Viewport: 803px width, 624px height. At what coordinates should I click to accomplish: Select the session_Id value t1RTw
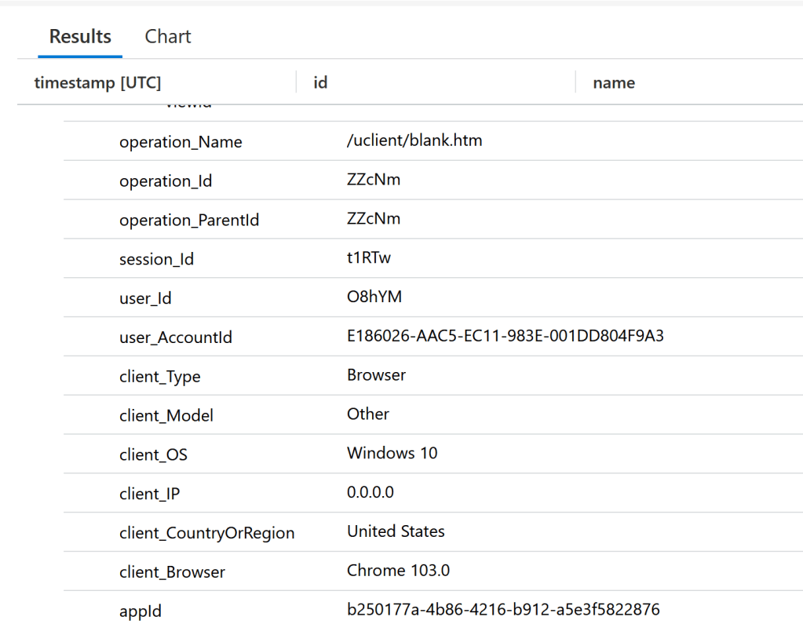[x=369, y=258]
